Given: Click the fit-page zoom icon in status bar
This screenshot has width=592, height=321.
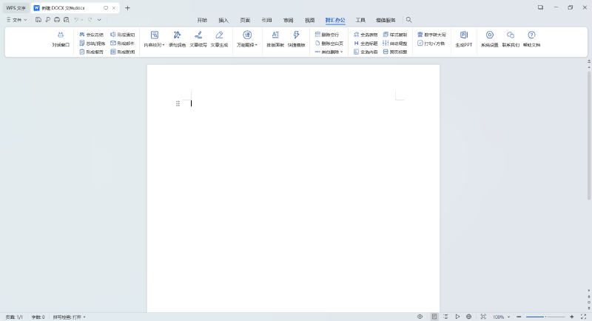Looking at the screenshot, I should point(483,317).
